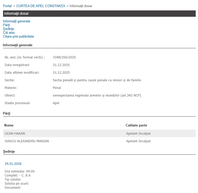
Task: Click the dark Informații dosar title bar
Action: 99,13
